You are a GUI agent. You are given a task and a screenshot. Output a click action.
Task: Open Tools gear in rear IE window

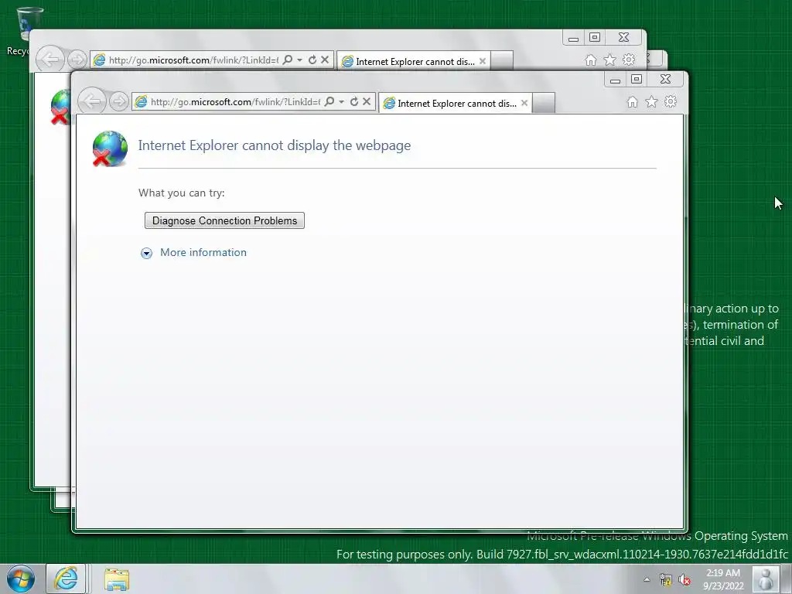pyautogui.click(x=628, y=60)
